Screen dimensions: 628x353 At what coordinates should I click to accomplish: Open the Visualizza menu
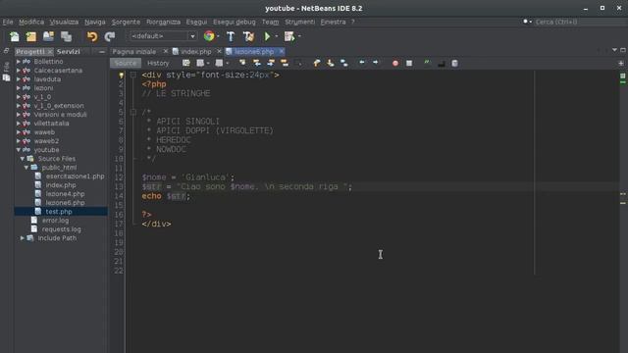point(64,22)
